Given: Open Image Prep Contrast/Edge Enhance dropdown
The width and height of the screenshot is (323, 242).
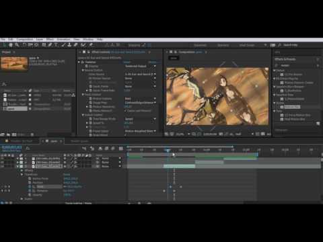Looking at the screenshot, I should pos(141,103).
